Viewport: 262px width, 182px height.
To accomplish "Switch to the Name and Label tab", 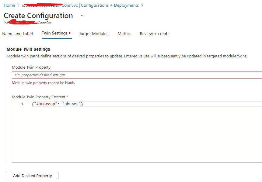I will click(x=17, y=34).
